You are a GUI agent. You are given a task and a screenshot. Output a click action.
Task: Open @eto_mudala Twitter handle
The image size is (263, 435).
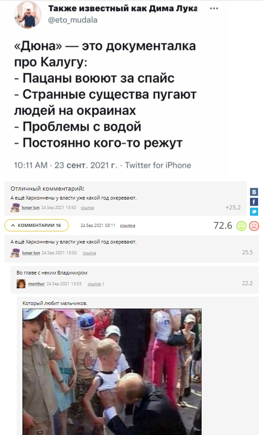point(73,20)
